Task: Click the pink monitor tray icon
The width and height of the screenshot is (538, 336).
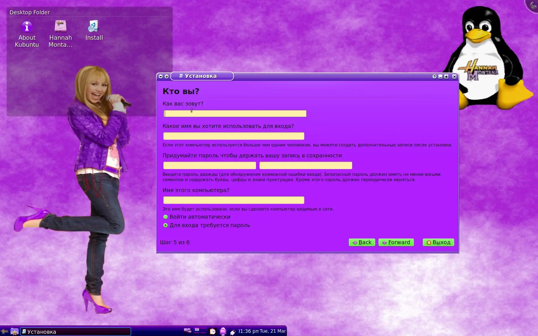Action: (223, 332)
